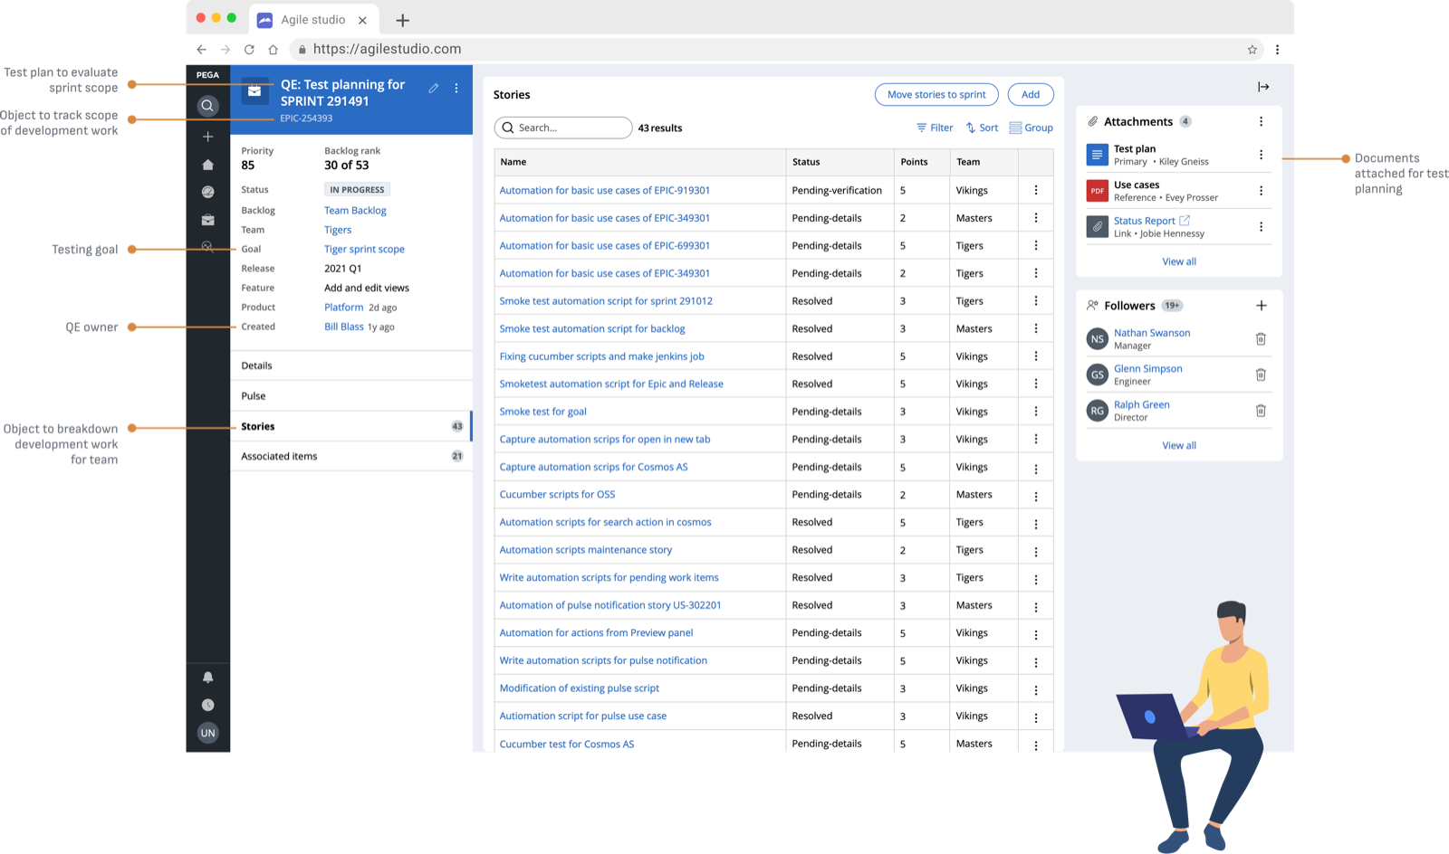The image size is (1449, 854).
Task: Open the Pulse tab
Action: (x=351, y=396)
